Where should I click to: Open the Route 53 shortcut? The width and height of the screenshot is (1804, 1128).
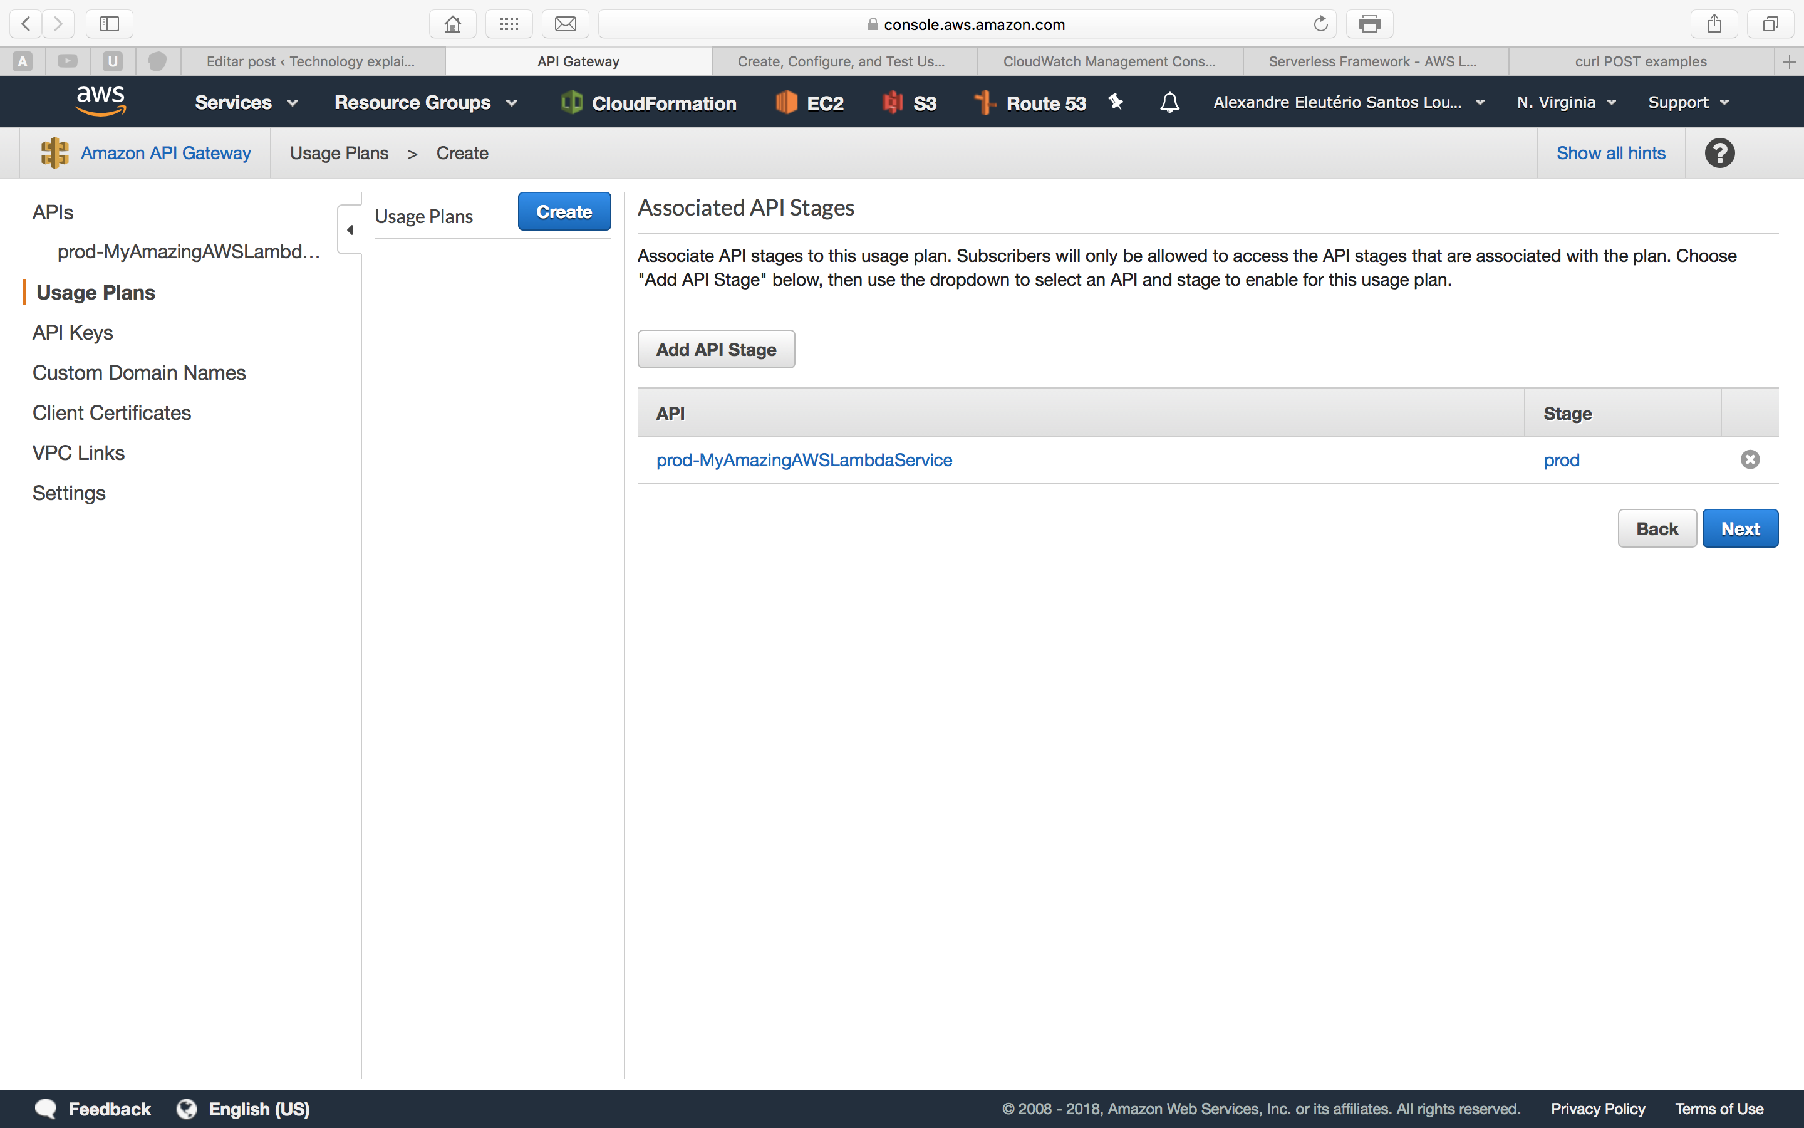click(1031, 103)
